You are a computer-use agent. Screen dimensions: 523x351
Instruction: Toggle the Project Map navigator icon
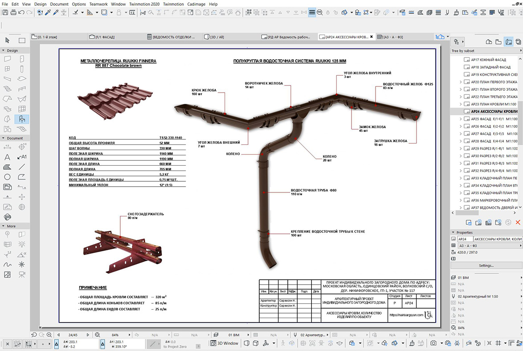(x=489, y=42)
